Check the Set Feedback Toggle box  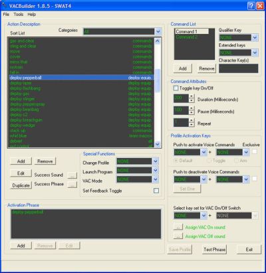tap(156, 191)
